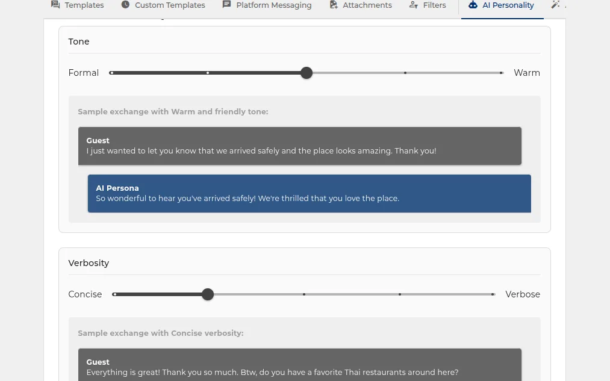Click the Tone slider handle
Screen dimensions: 610x381
pyautogui.click(x=307, y=73)
